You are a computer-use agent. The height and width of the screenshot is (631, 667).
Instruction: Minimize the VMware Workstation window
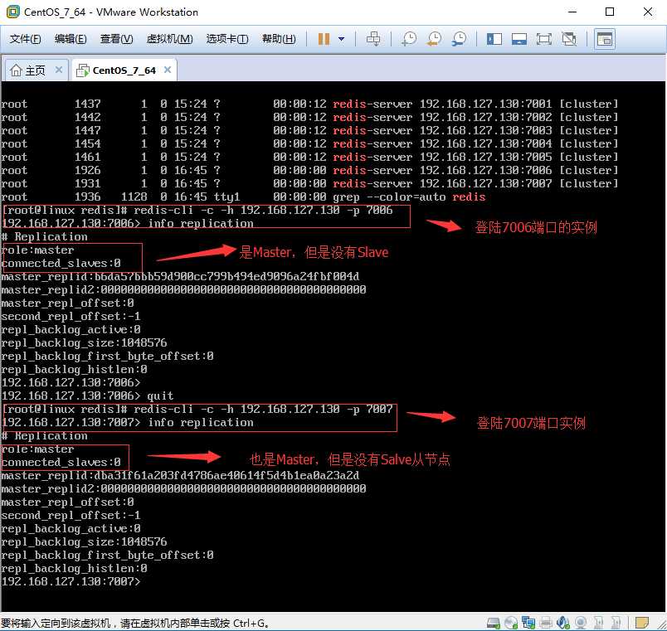pyautogui.click(x=572, y=12)
